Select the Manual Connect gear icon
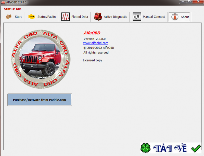The height and width of the screenshot is (156, 204). [137, 16]
